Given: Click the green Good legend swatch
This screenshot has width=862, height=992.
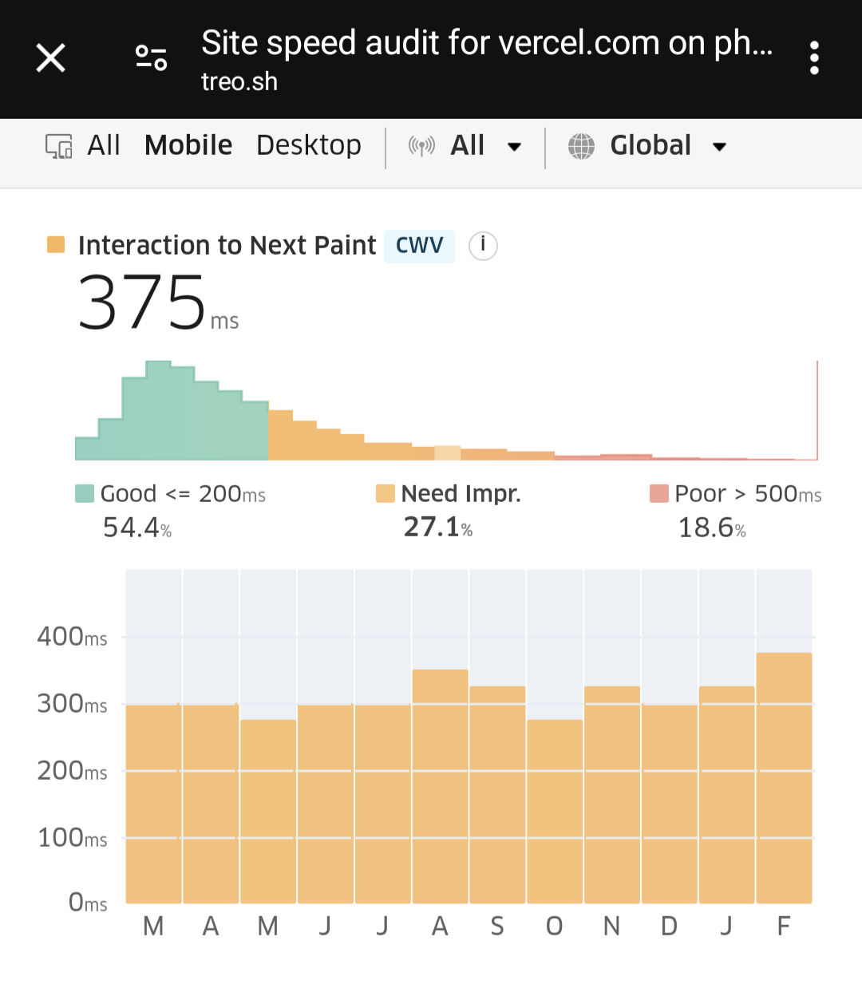Looking at the screenshot, I should pos(85,493).
